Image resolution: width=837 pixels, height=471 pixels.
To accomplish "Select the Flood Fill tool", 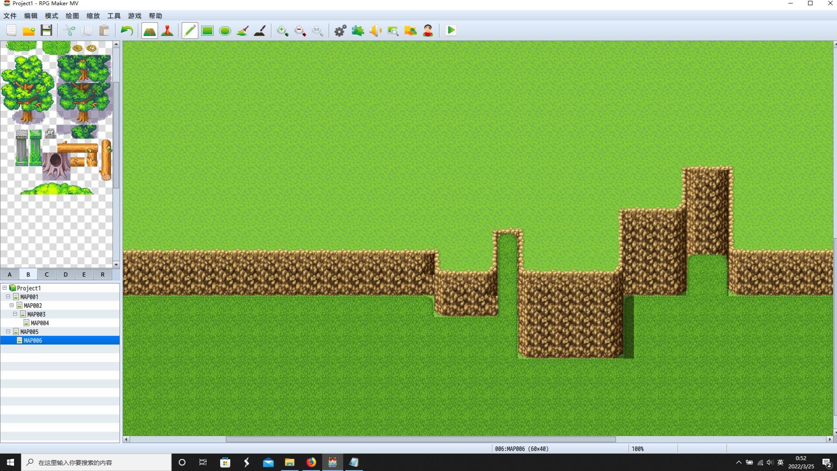I will (242, 31).
